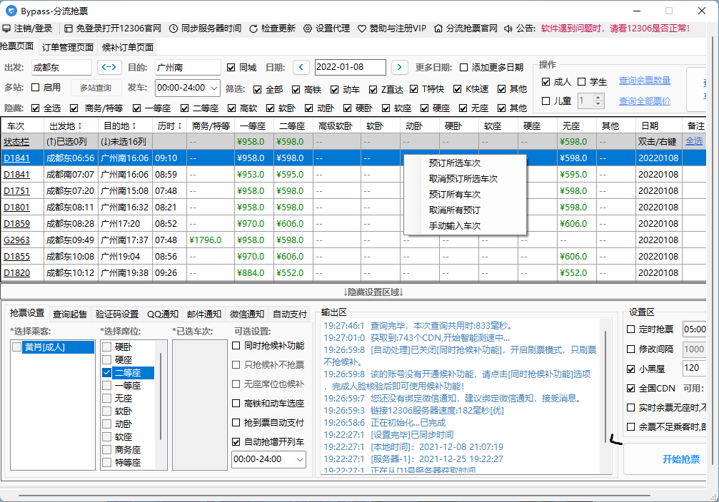Sort by 历时 column header
Viewport: 719px width, 502px height.
pyautogui.click(x=170, y=126)
